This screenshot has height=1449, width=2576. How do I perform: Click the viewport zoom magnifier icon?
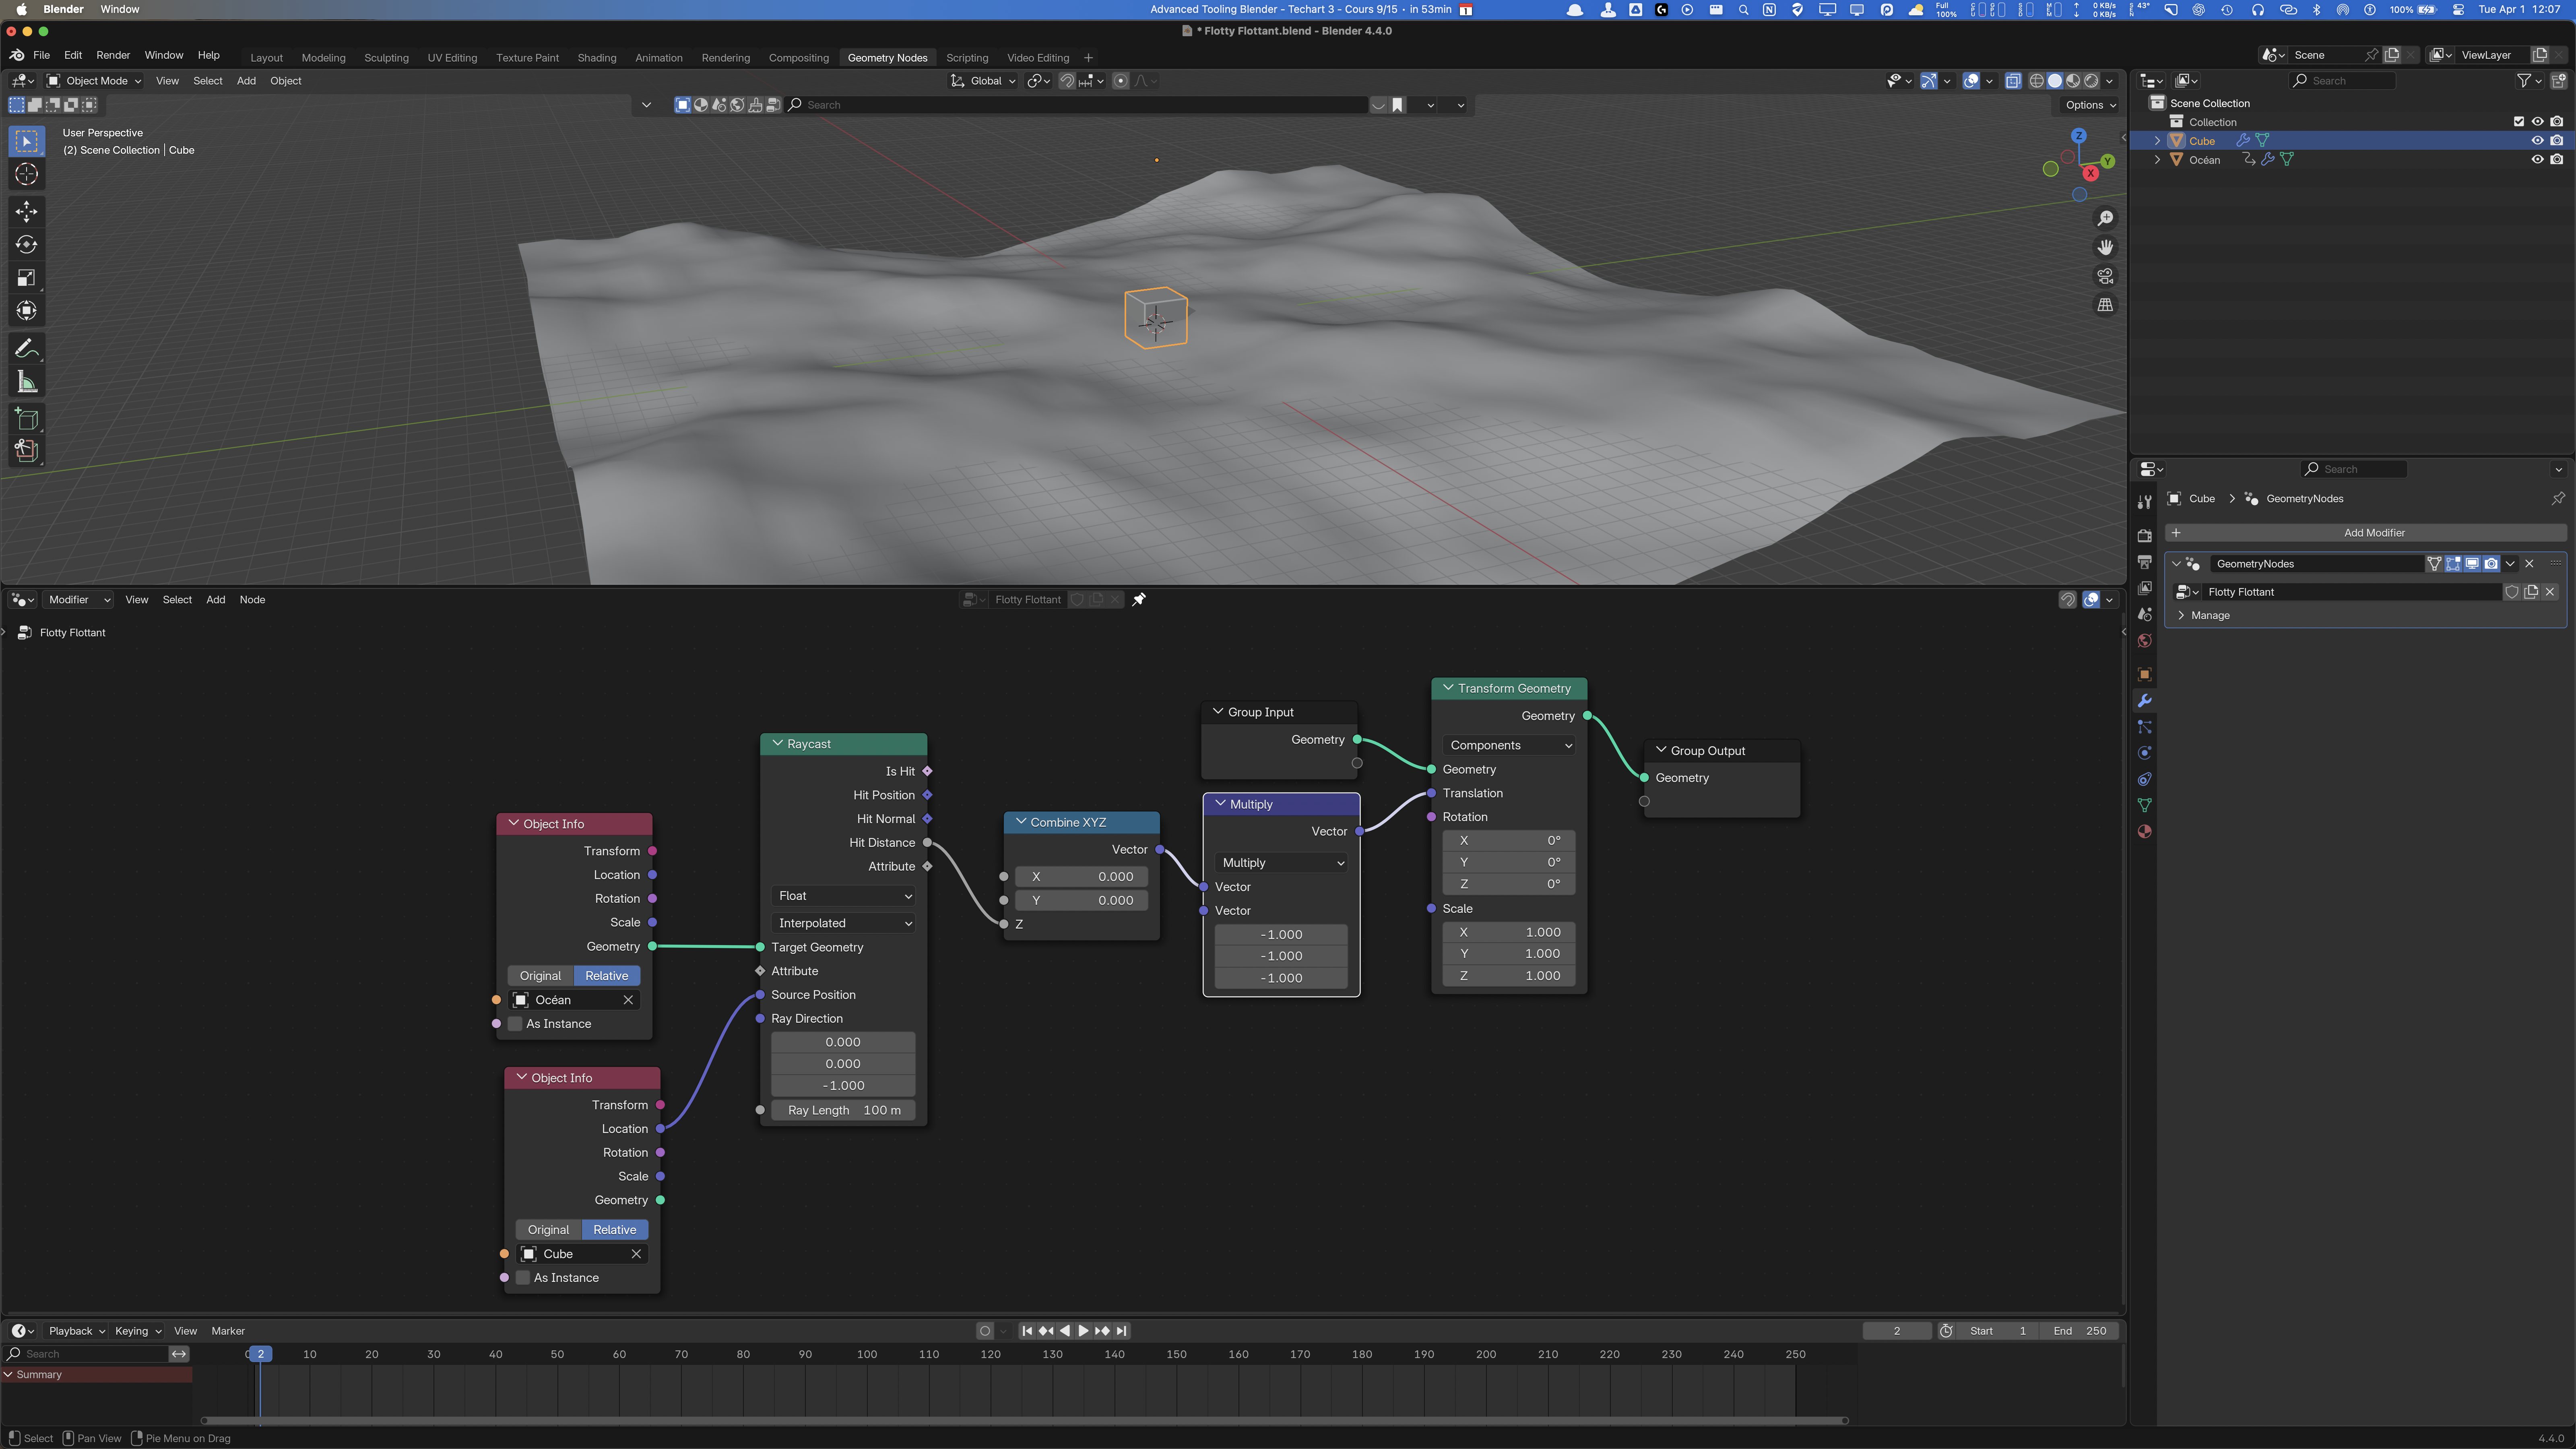(2105, 218)
